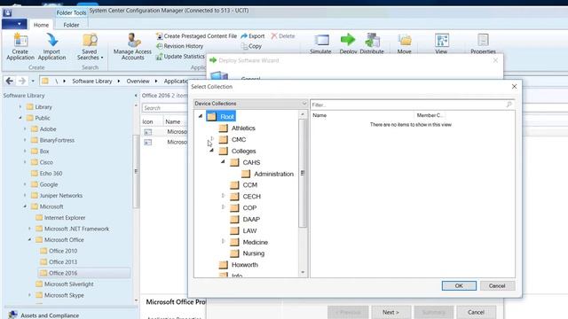Click the back navigation arrow
Viewport: 568px width, 319px height.
coord(10,81)
